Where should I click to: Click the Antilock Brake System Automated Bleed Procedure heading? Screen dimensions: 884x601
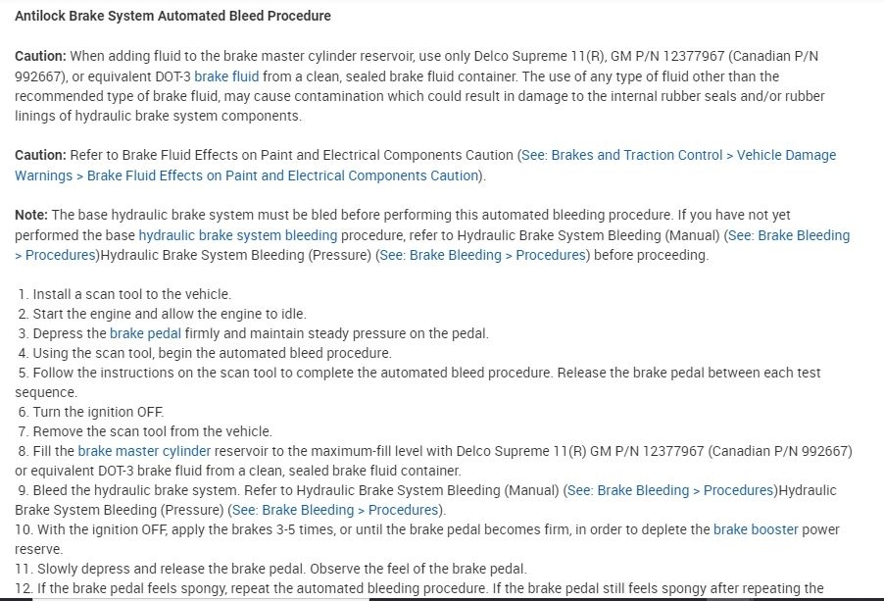[172, 16]
